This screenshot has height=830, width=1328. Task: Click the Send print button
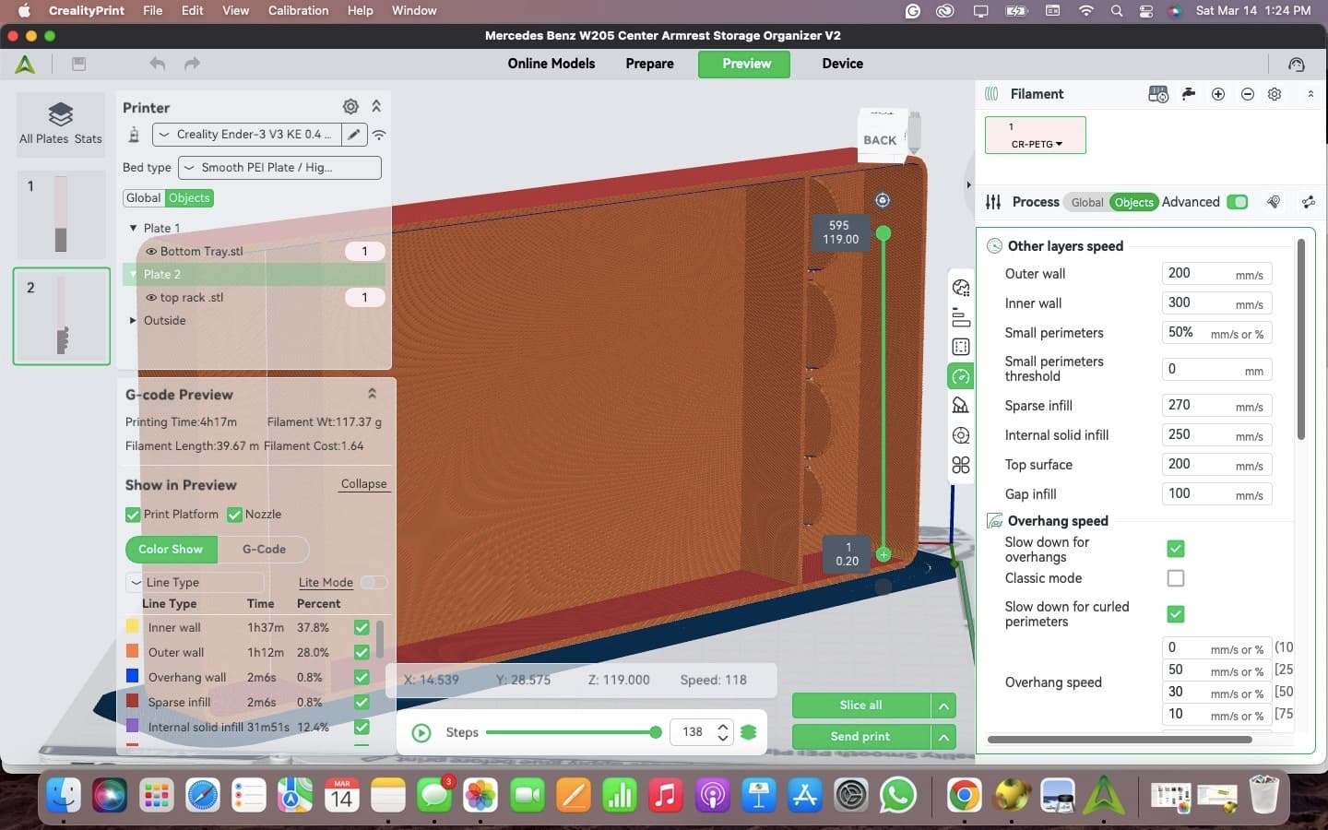[861, 737]
